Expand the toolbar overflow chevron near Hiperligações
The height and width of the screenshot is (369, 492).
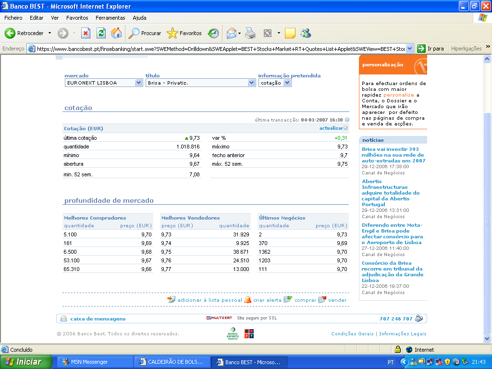pyautogui.click(x=488, y=47)
